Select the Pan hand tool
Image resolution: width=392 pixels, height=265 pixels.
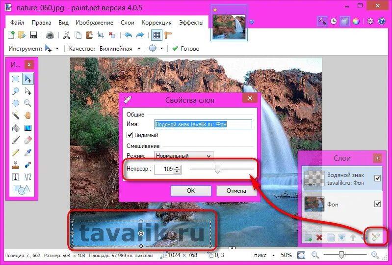pyautogui.click(x=28, y=115)
